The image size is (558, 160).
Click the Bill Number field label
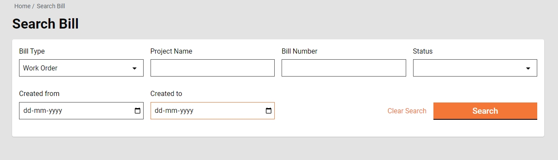[x=299, y=51]
